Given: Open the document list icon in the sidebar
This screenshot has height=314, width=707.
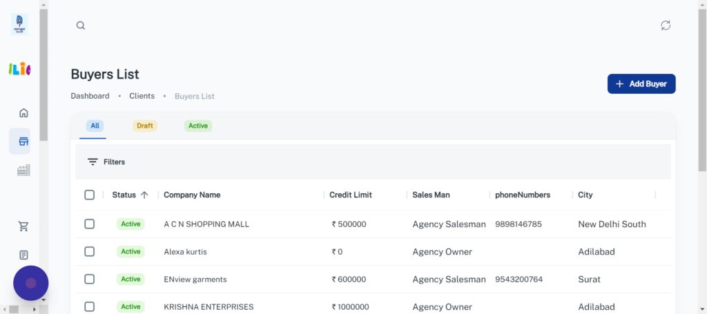Looking at the screenshot, I should (23, 255).
